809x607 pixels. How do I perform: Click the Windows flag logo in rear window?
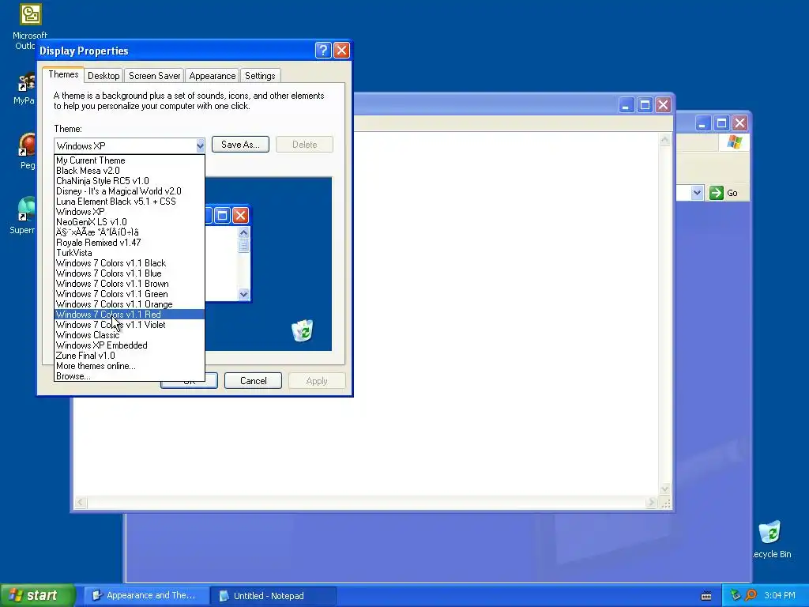click(734, 142)
